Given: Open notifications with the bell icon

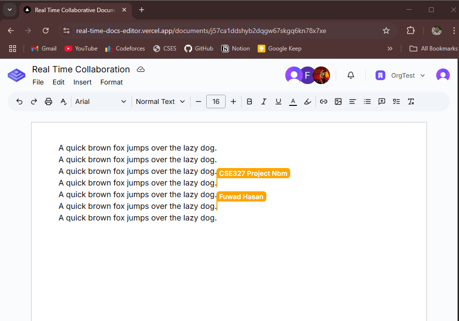Looking at the screenshot, I should click(350, 75).
